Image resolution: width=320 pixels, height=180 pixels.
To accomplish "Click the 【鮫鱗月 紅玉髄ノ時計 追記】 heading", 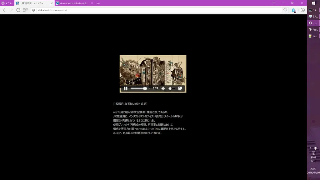I will 130,104.
